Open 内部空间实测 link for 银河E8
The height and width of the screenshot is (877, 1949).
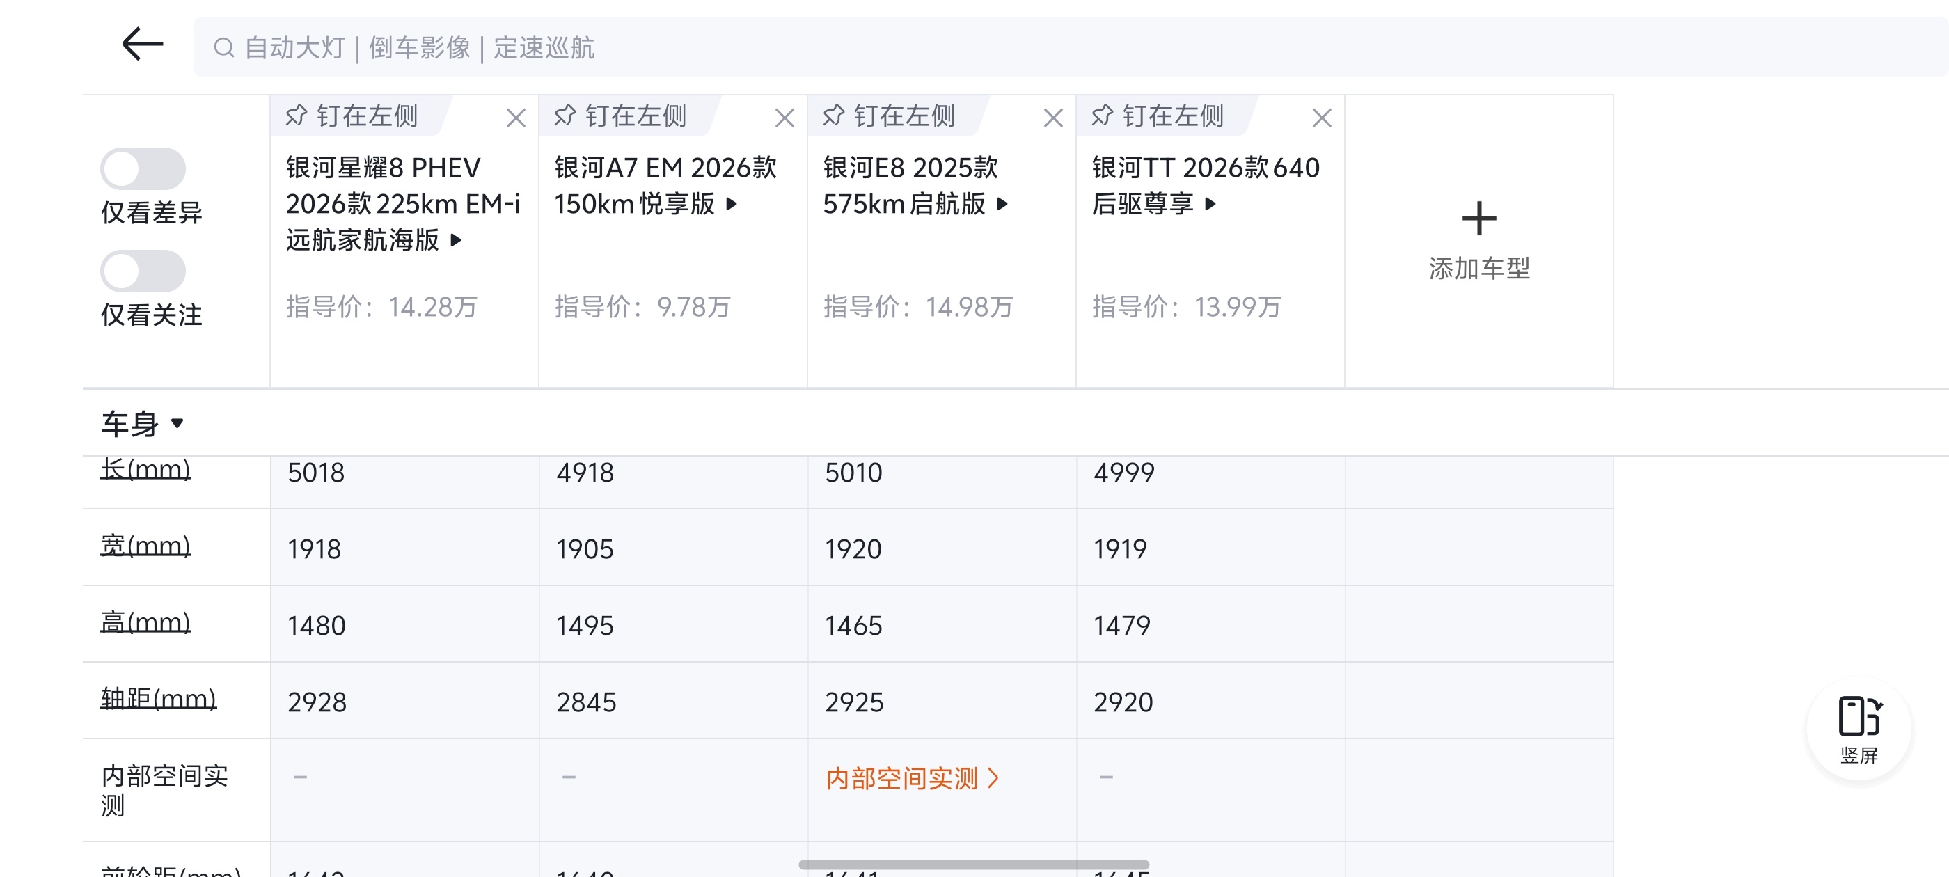(x=913, y=779)
